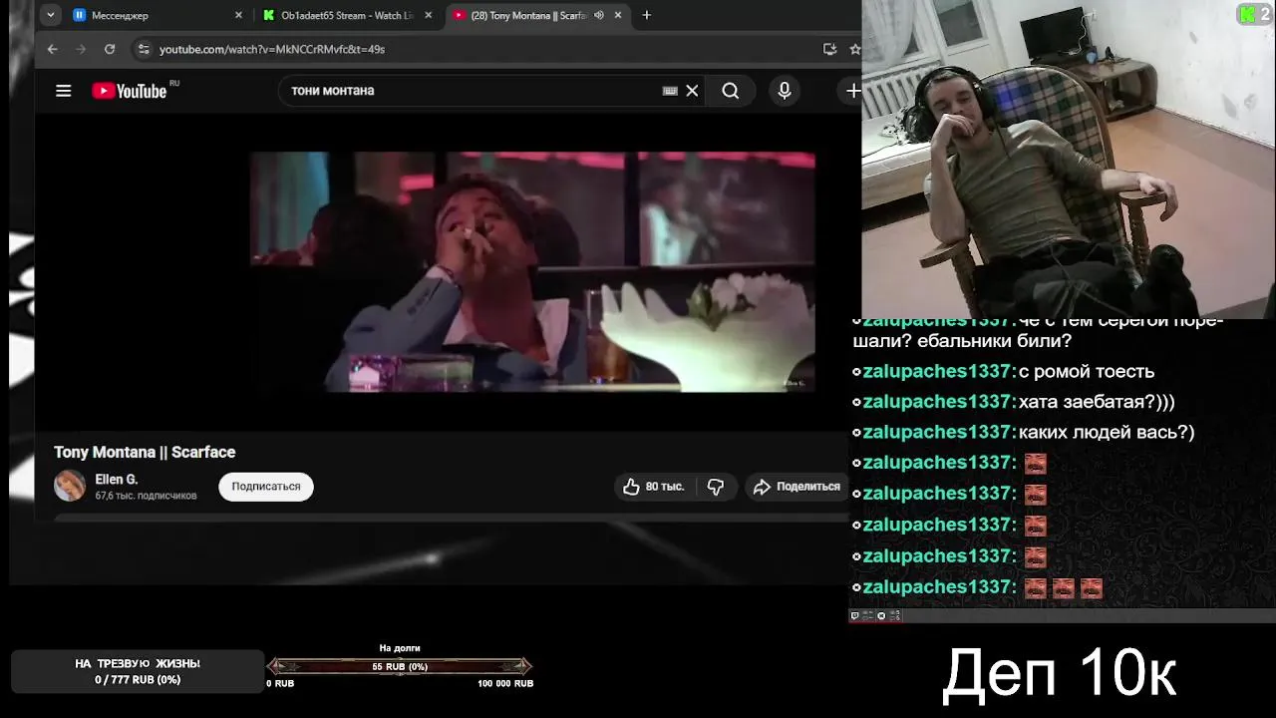
Task: Dislike the video
Action: click(x=716, y=487)
